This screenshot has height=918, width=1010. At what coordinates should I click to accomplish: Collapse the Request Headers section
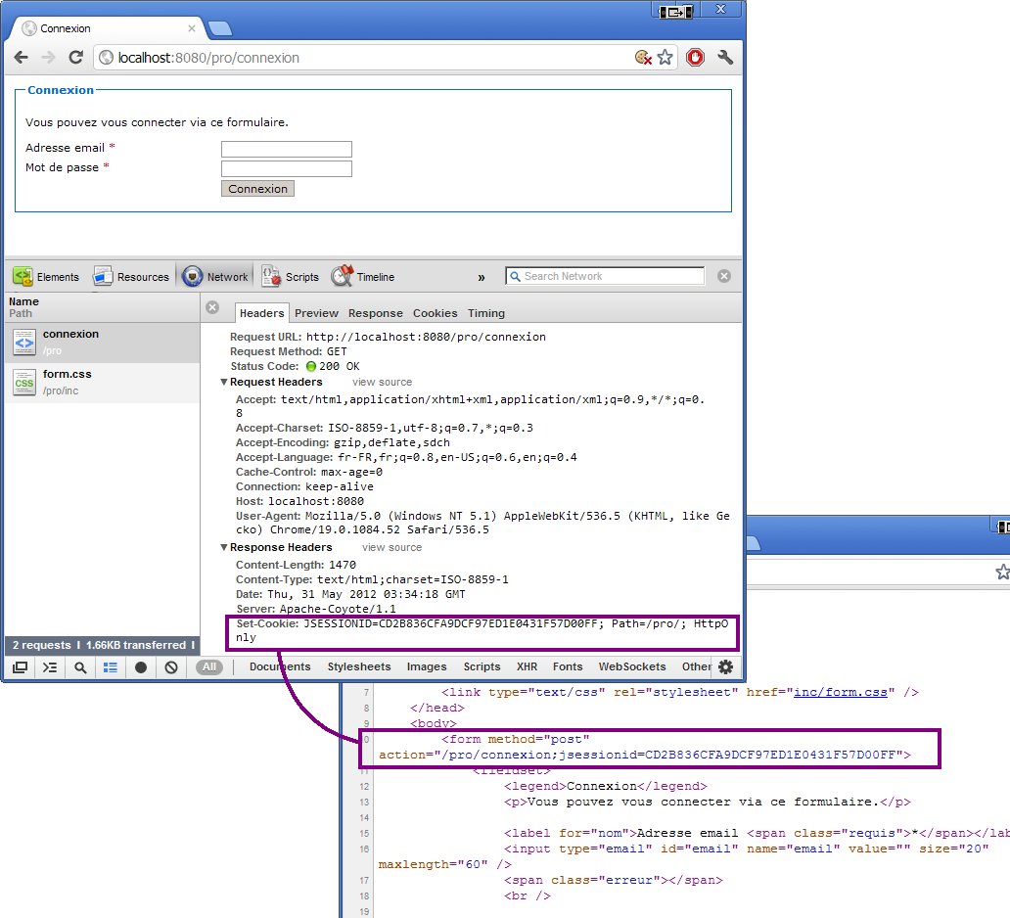[225, 383]
